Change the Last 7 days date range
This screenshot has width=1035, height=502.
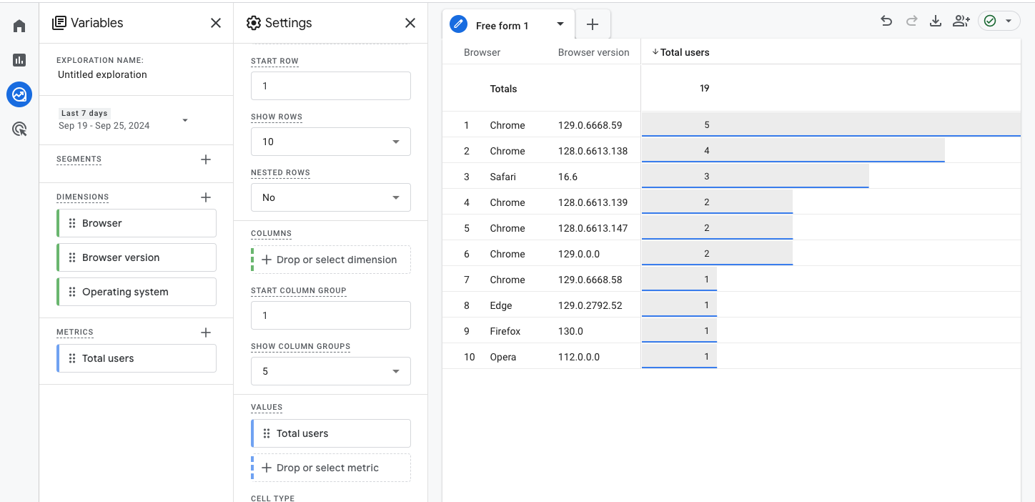click(123, 120)
